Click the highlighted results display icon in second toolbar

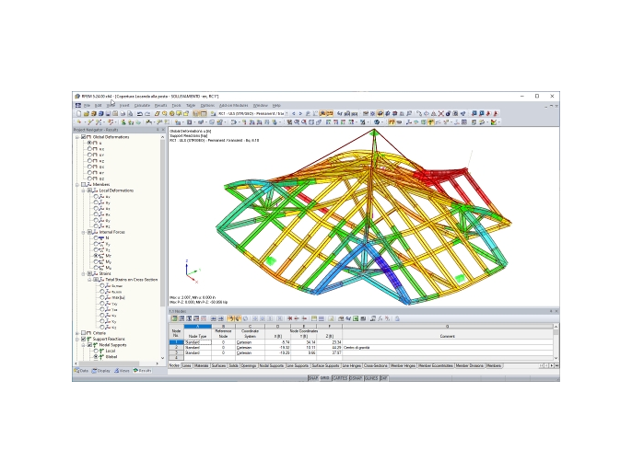click(392, 122)
